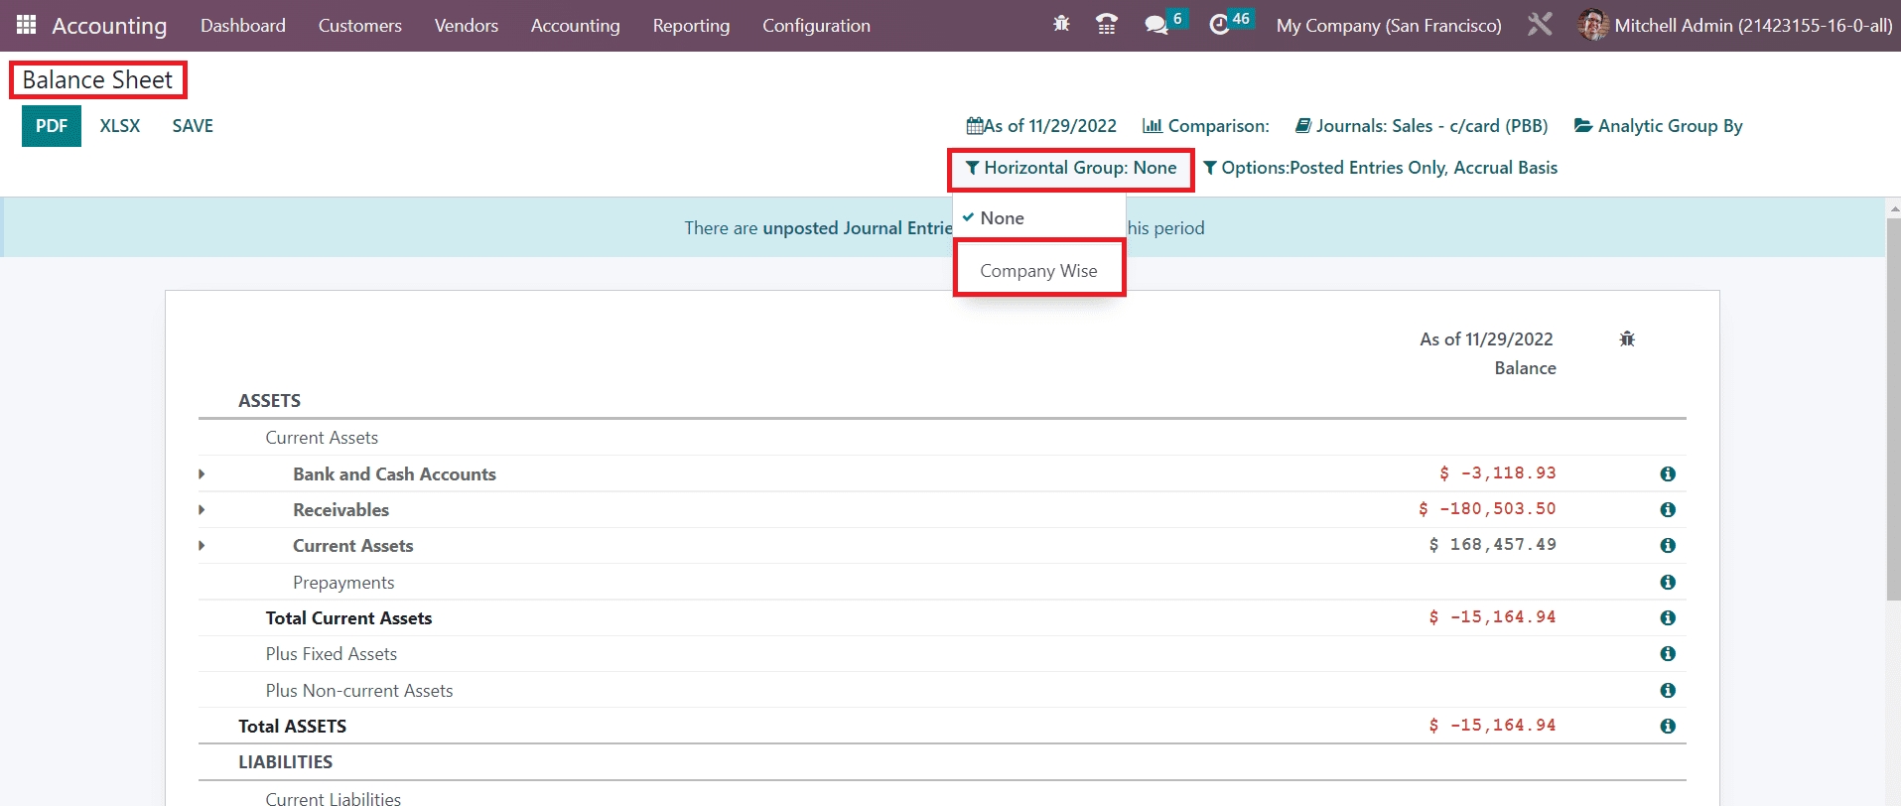1901x806 pixels.
Task: Expand the Current Assets row
Action: click(x=202, y=546)
